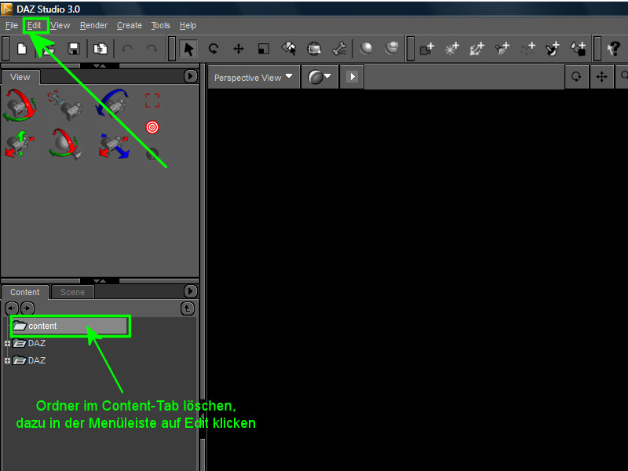Image resolution: width=628 pixels, height=471 pixels.
Task: Click the Dolly Zoom camera control in the View pane
Action: pos(65,105)
